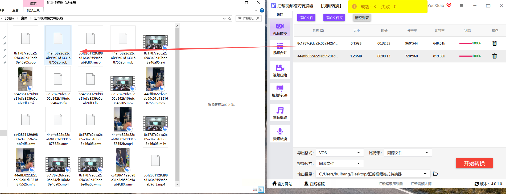
Task: Expand the 视频尺寸 video size dropdown
Action: click(x=340, y=163)
